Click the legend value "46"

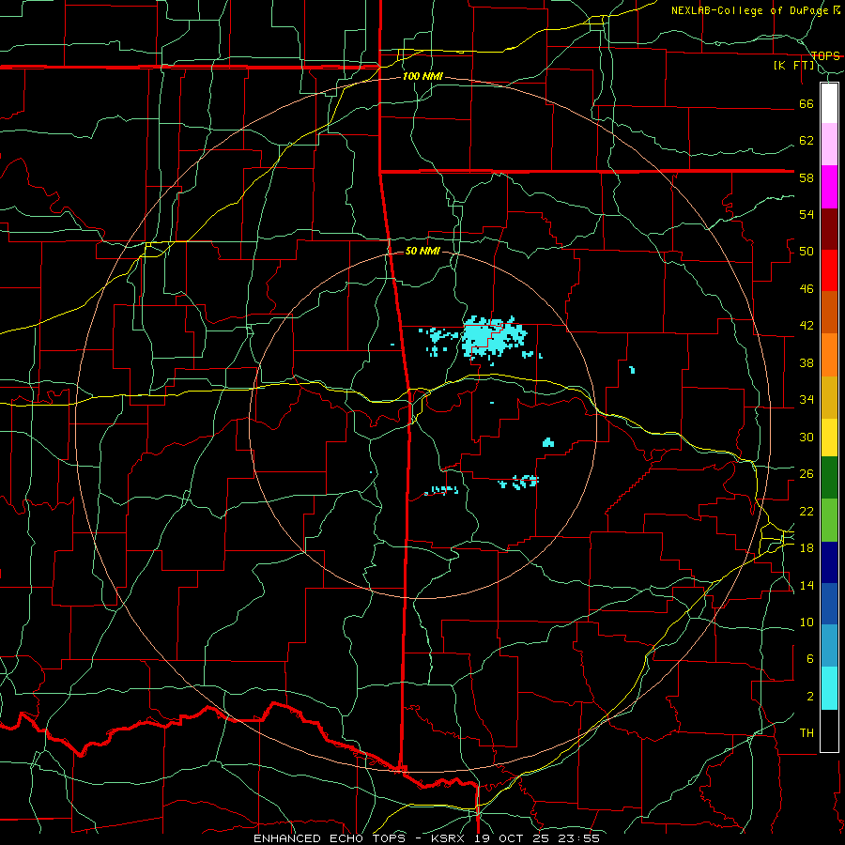[807, 289]
